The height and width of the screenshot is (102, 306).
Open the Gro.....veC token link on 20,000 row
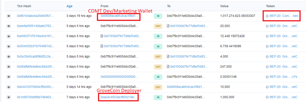283,26
